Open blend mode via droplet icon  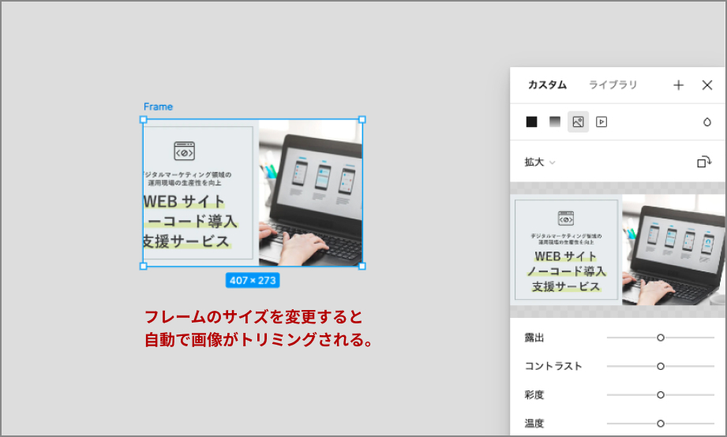706,122
